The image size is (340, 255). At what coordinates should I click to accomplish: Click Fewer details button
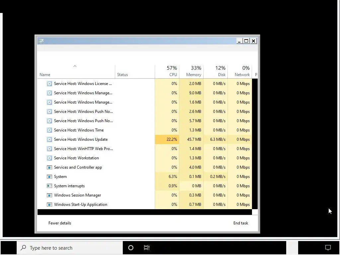(x=60, y=223)
